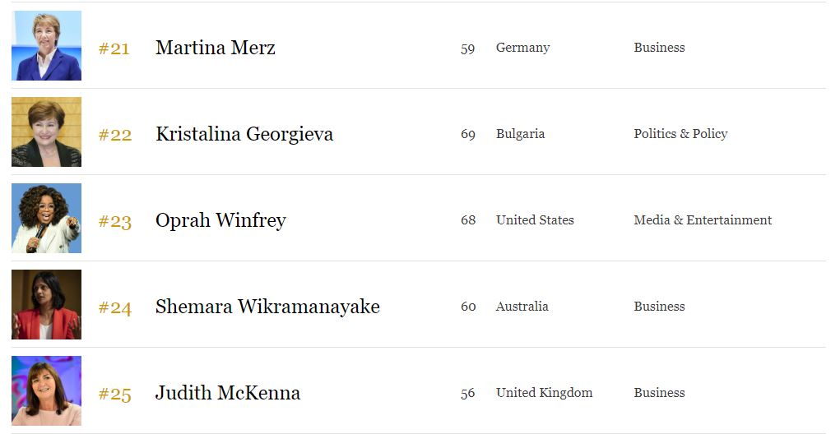Select rank #25 for Judith McKenna
The image size is (840, 434).
click(x=115, y=395)
